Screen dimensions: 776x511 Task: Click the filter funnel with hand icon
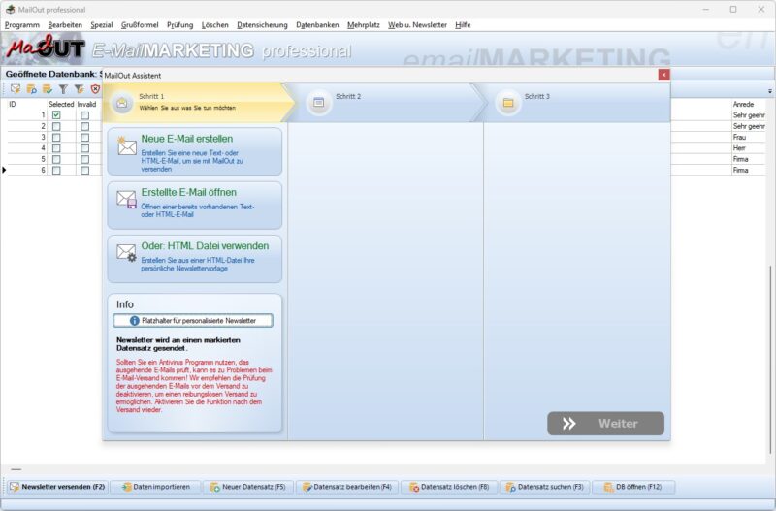pyautogui.click(x=80, y=89)
